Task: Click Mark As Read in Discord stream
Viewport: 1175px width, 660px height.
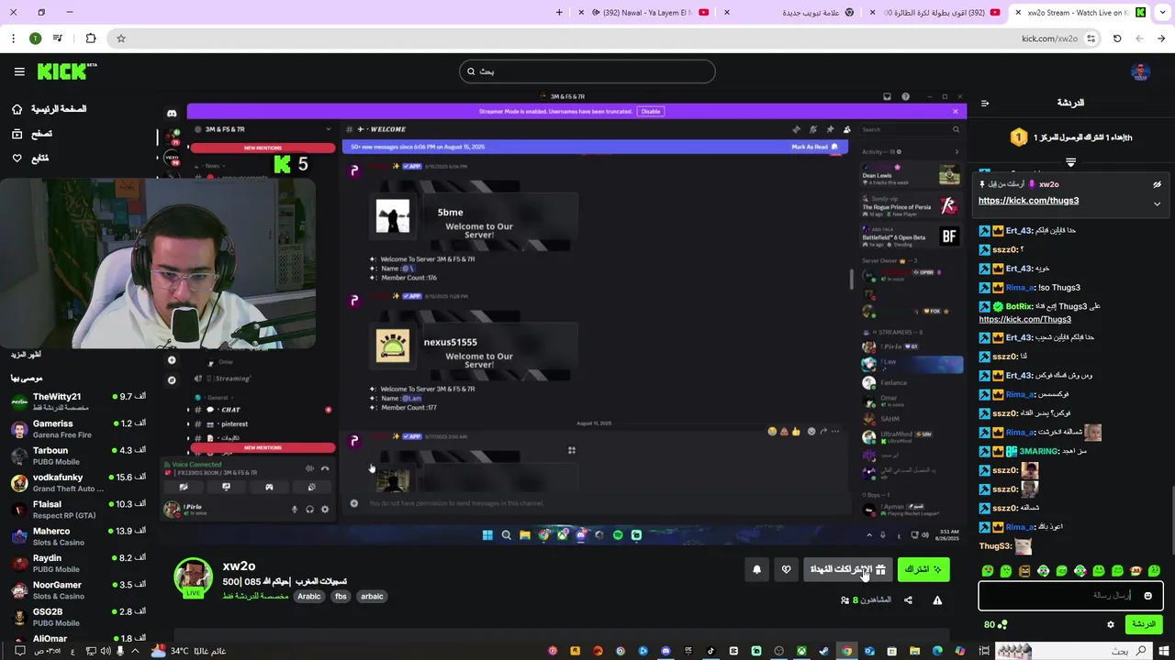Action: (x=815, y=147)
